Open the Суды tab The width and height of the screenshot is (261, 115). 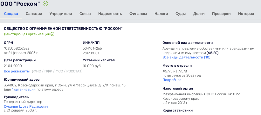click(x=181, y=14)
